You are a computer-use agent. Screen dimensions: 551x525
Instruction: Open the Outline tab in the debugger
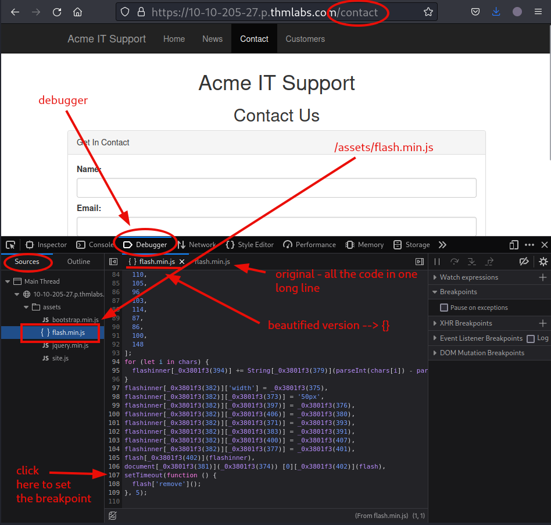(78, 262)
